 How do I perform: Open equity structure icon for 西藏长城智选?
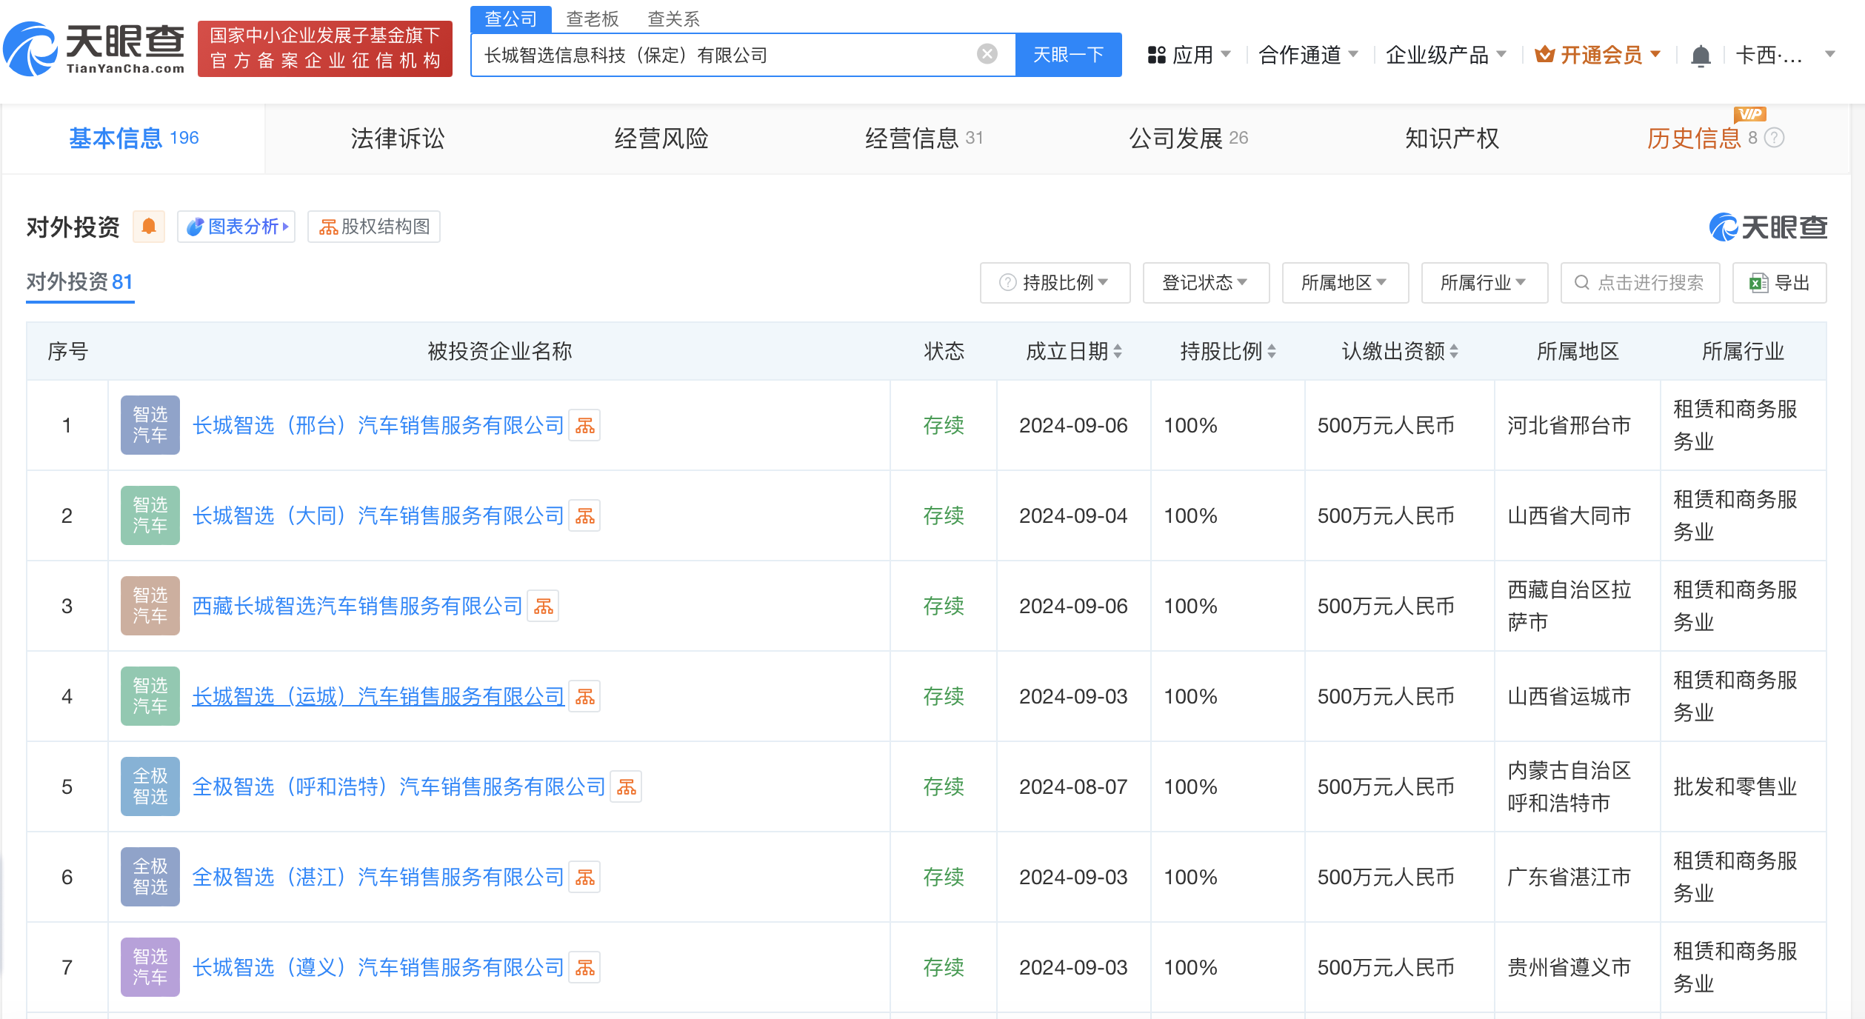543,607
